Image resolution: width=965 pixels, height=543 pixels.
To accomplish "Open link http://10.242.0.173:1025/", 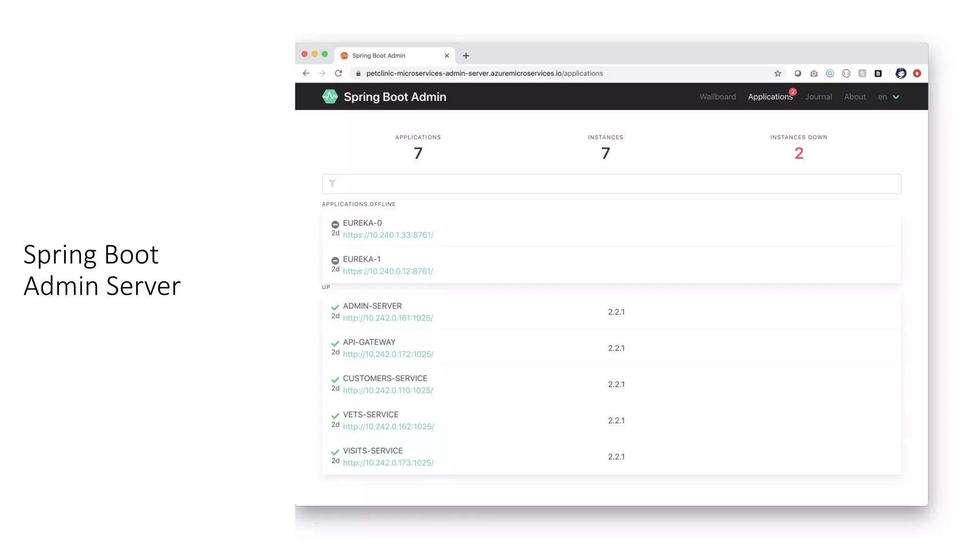I will pyautogui.click(x=388, y=463).
